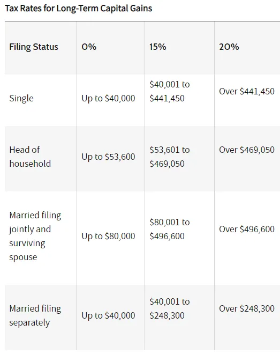Click the $80,001 to $496,600 cell
The image size is (280, 354).
170,229
